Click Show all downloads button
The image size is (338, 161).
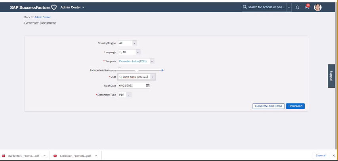(321, 155)
